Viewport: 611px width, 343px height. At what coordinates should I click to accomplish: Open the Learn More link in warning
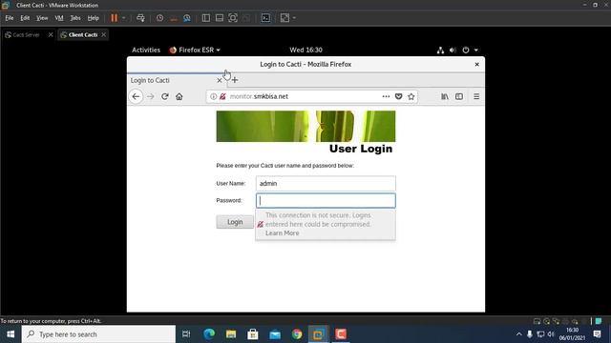283,232
